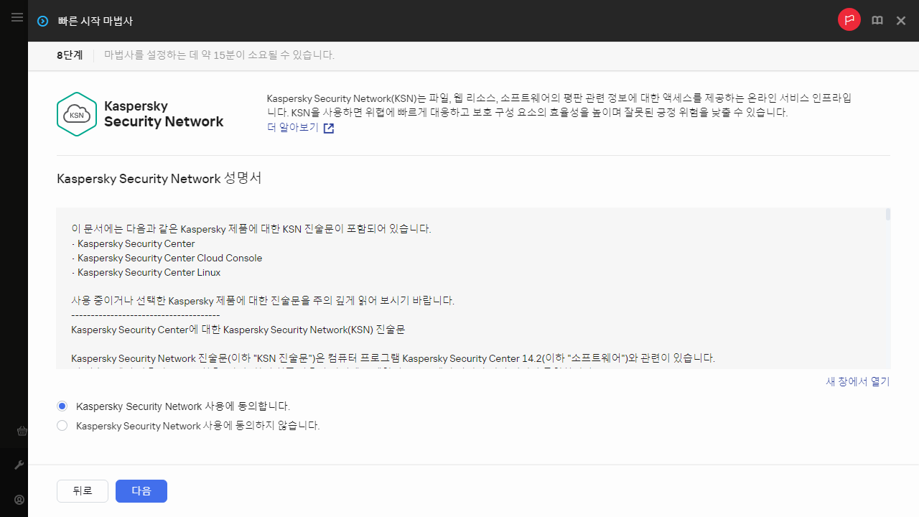919x517 pixels.
Task: Click the 다음 button to continue
Action: (x=141, y=490)
